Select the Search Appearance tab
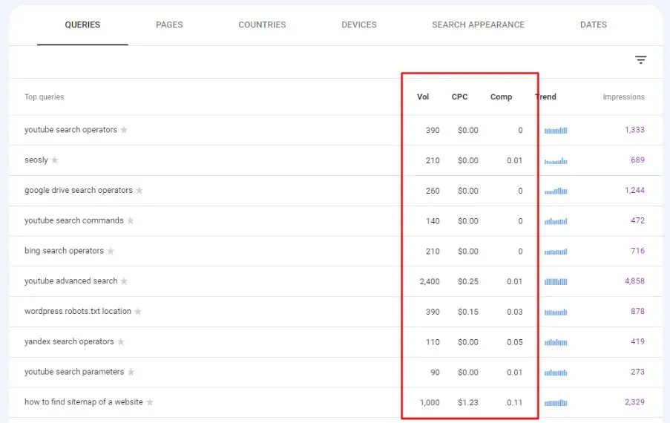Screen dimensions: 670x423 click(x=478, y=24)
